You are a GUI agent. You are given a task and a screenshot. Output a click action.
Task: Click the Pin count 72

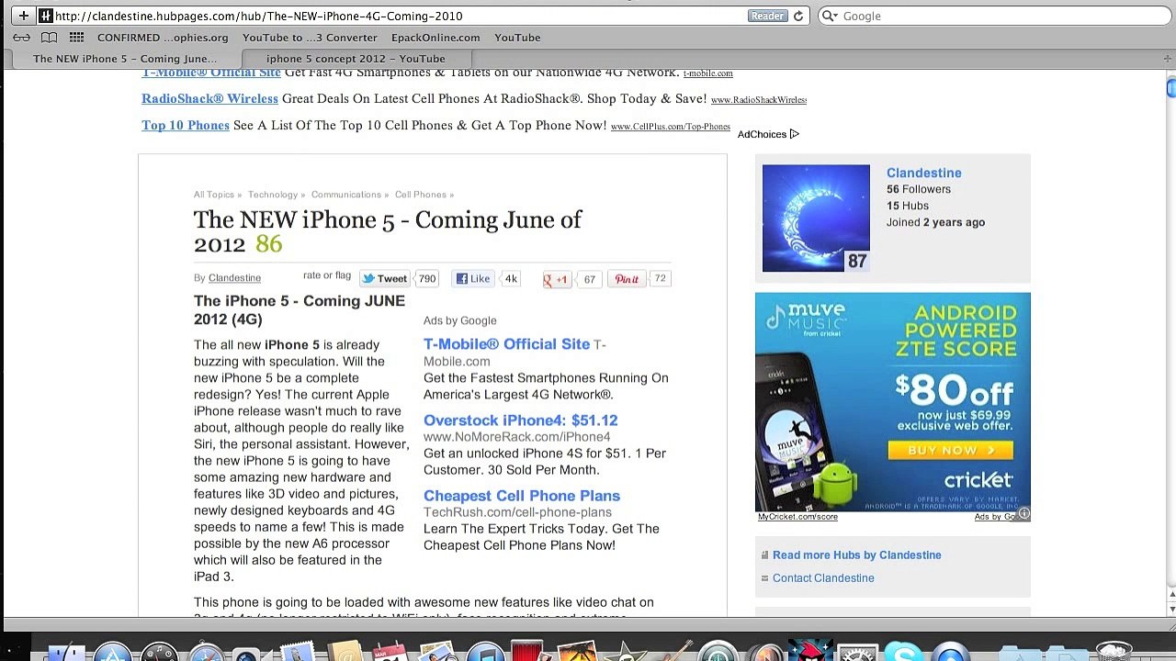click(660, 279)
